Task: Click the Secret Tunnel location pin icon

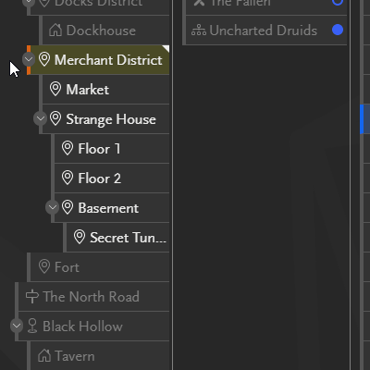Action: click(x=80, y=237)
